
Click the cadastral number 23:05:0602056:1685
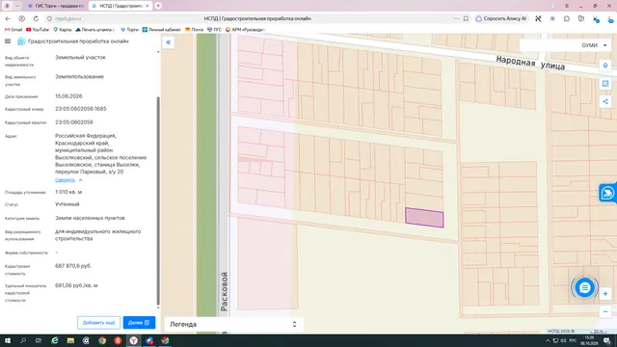click(x=81, y=109)
